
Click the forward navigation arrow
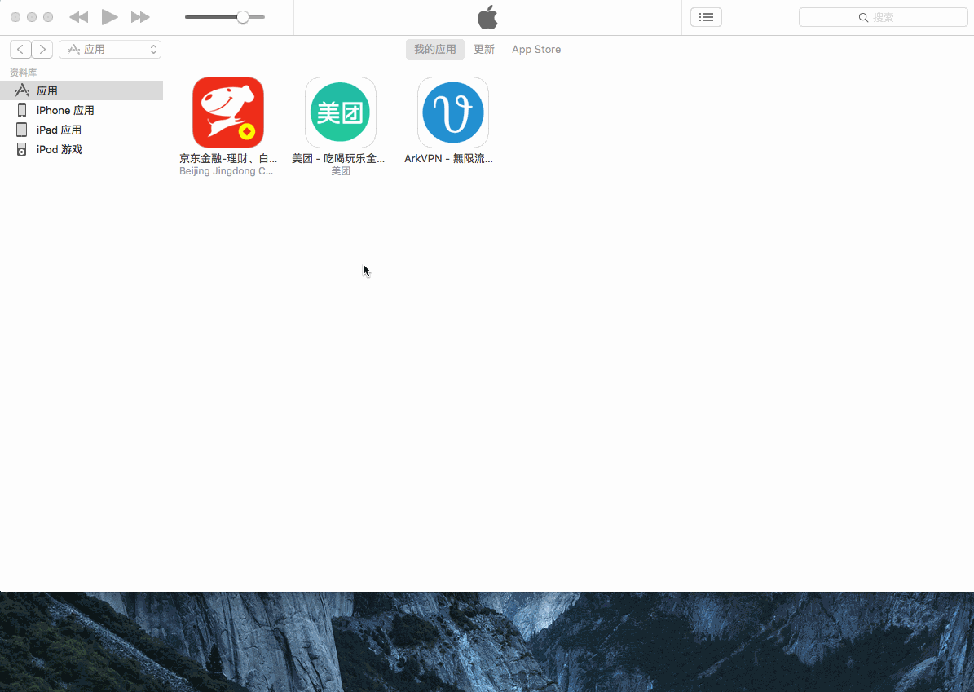click(x=42, y=49)
